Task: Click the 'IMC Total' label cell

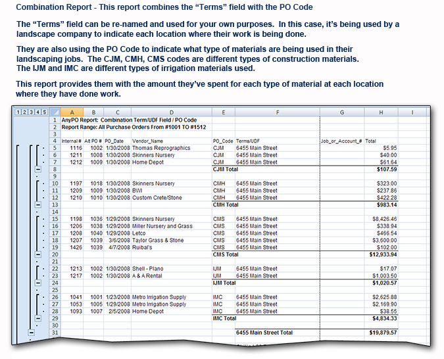Action: pyautogui.click(x=224, y=318)
